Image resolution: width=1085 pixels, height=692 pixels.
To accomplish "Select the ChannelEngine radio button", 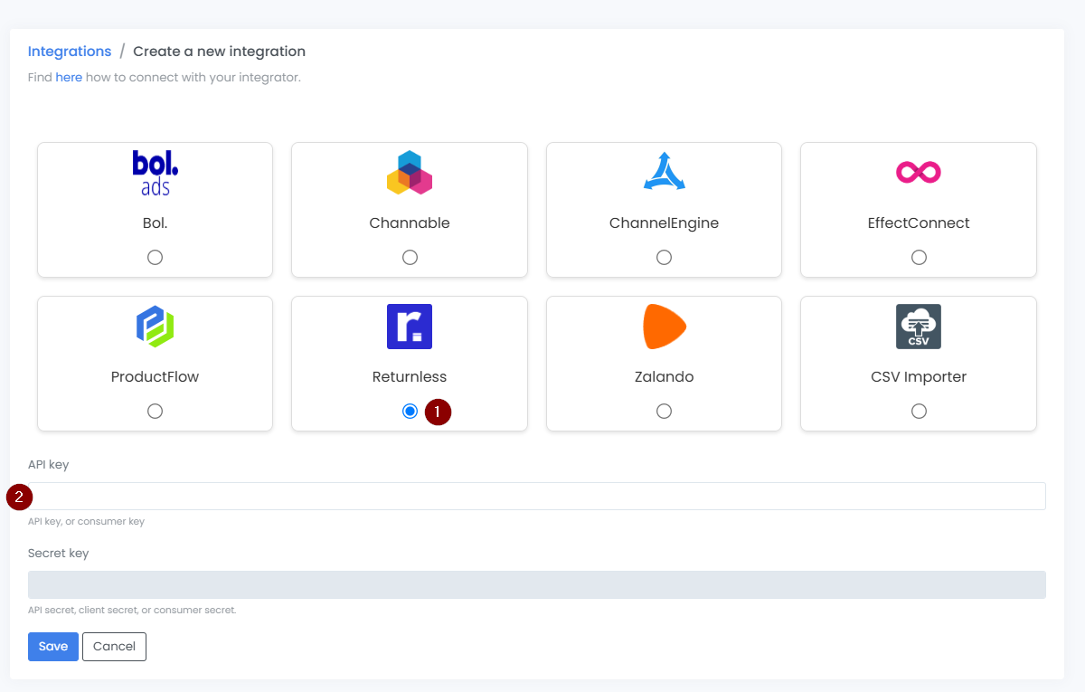I will [665, 258].
